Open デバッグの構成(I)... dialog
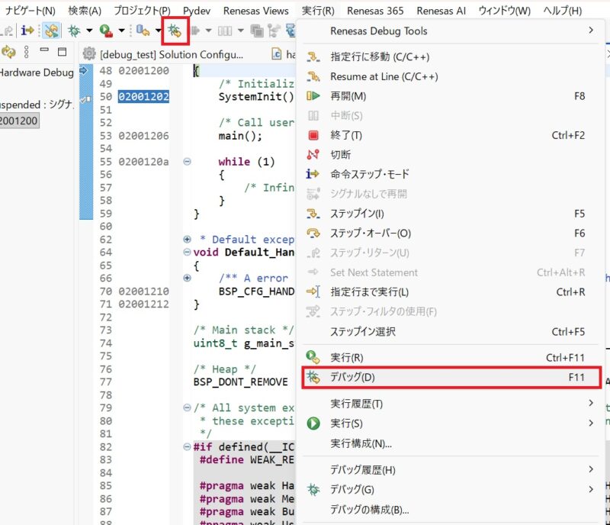The width and height of the screenshot is (610, 525). click(369, 509)
